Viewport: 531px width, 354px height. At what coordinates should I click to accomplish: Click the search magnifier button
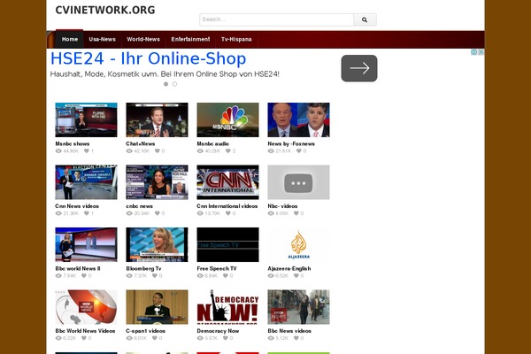point(365,19)
